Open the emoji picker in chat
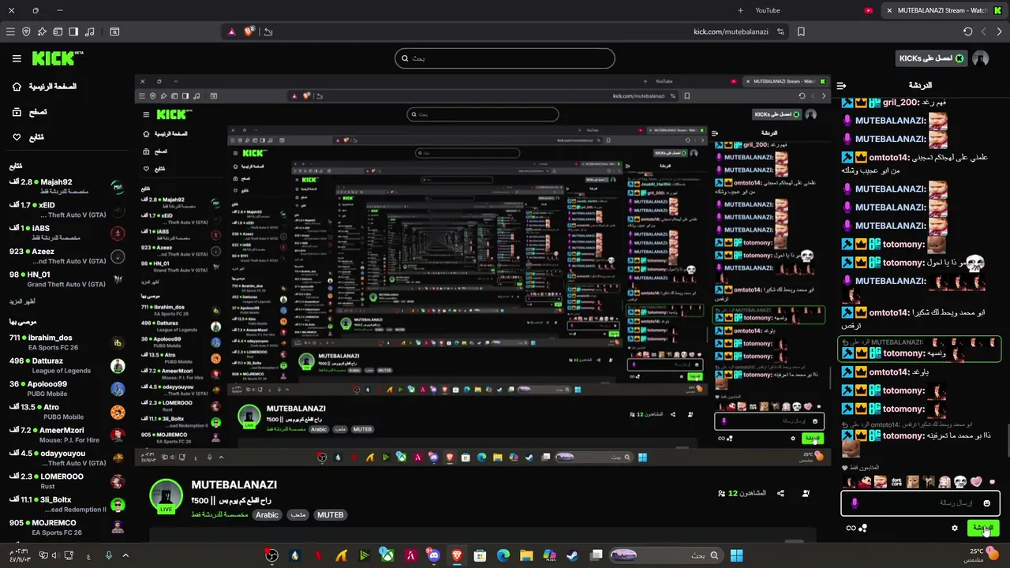This screenshot has height=568, width=1010. (986, 503)
